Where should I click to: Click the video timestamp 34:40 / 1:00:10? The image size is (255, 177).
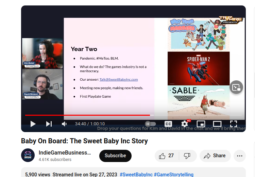(90, 124)
